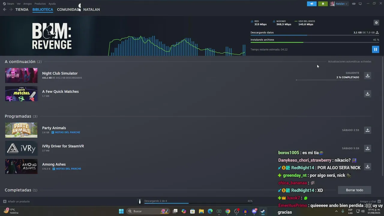
Task: Open Amigos y chat panel
Action: (x=370, y=201)
